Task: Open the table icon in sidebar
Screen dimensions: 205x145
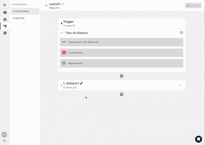Action: (5, 33)
